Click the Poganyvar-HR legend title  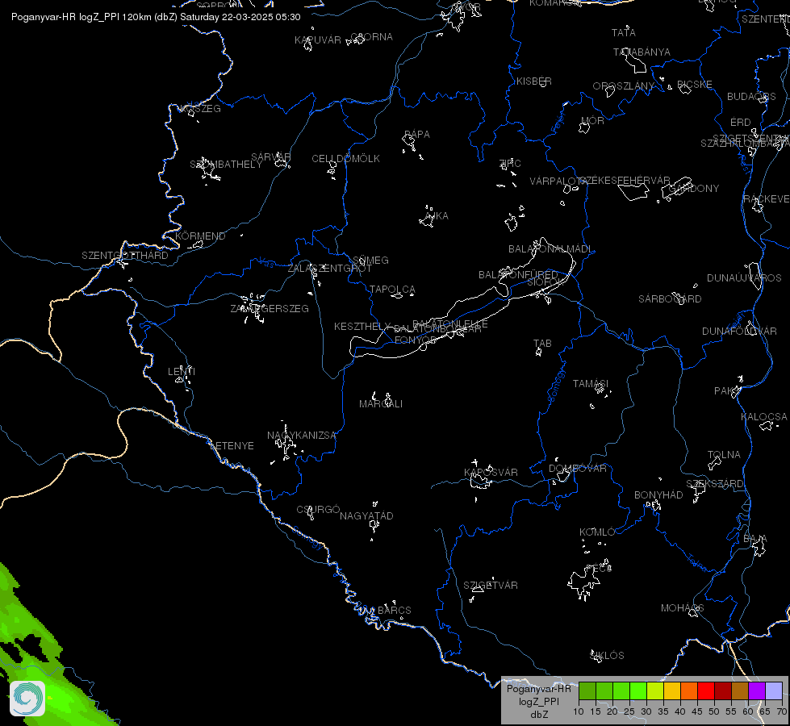click(x=538, y=689)
